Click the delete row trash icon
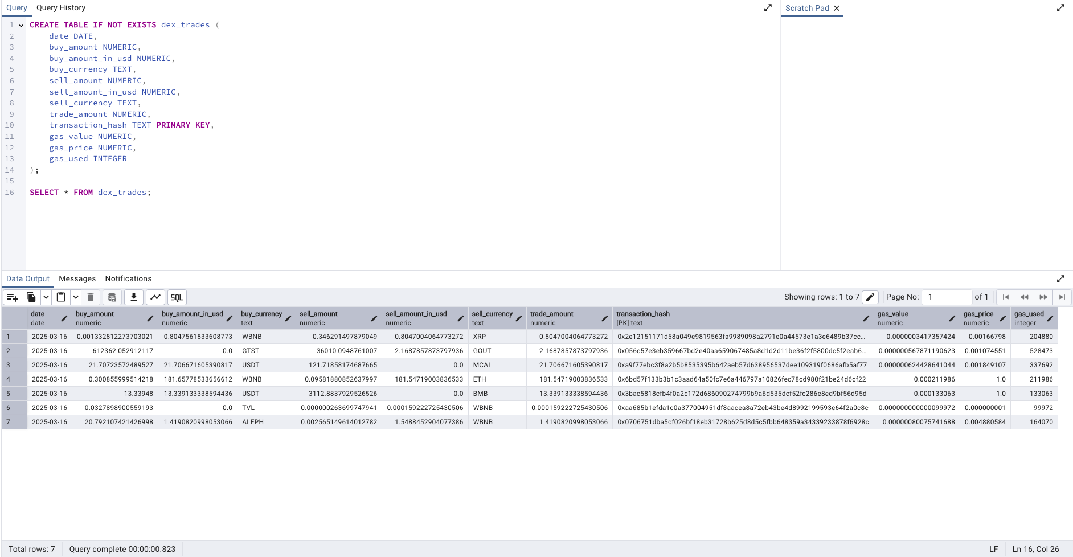The image size is (1073, 557). pos(91,297)
